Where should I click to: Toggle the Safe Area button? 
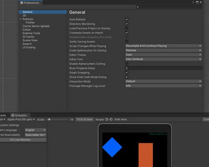tap(120, 119)
